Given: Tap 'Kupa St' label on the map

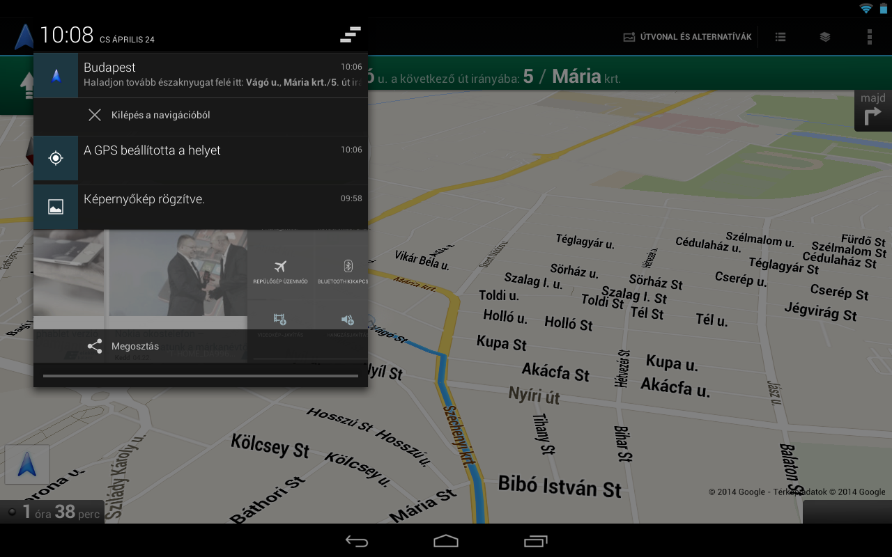Looking at the screenshot, I should tap(502, 343).
